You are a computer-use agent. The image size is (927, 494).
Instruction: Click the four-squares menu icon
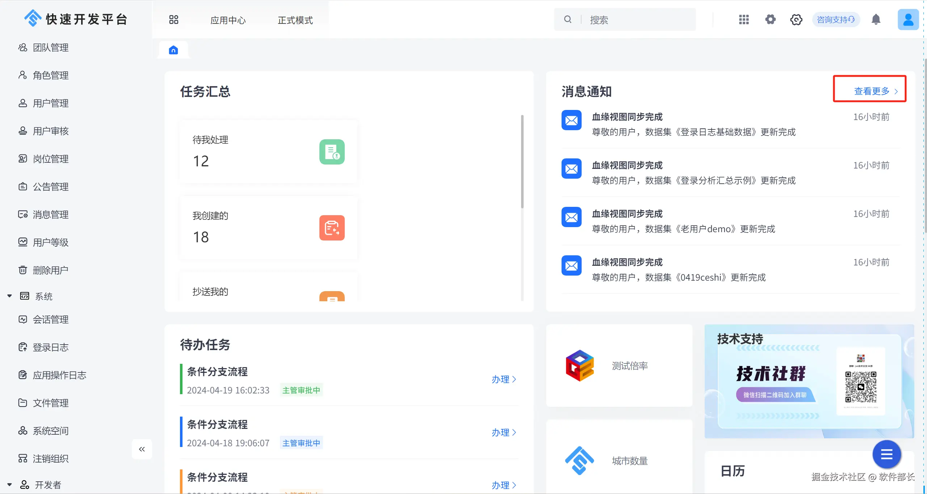[x=174, y=20]
